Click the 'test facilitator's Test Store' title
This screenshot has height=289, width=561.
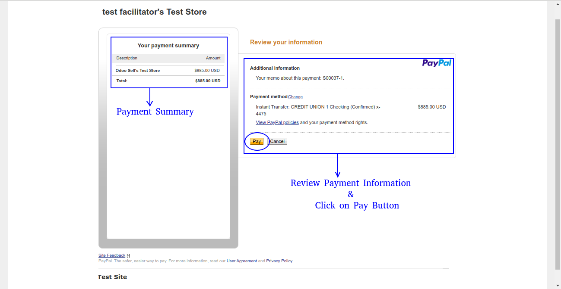155,12
